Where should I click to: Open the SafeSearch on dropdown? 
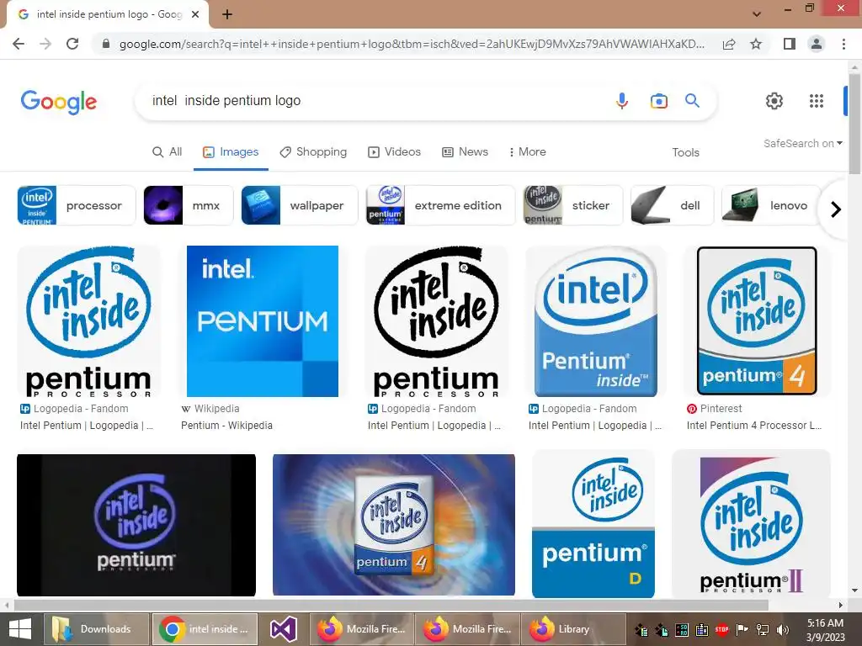[x=802, y=143]
